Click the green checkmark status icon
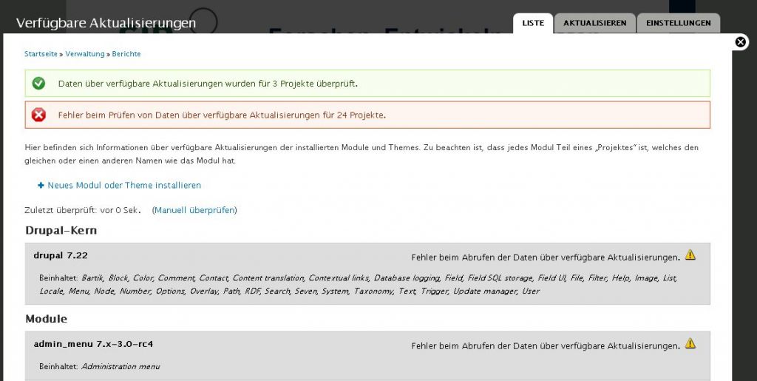Screen dimensions: 757x381 coord(39,83)
